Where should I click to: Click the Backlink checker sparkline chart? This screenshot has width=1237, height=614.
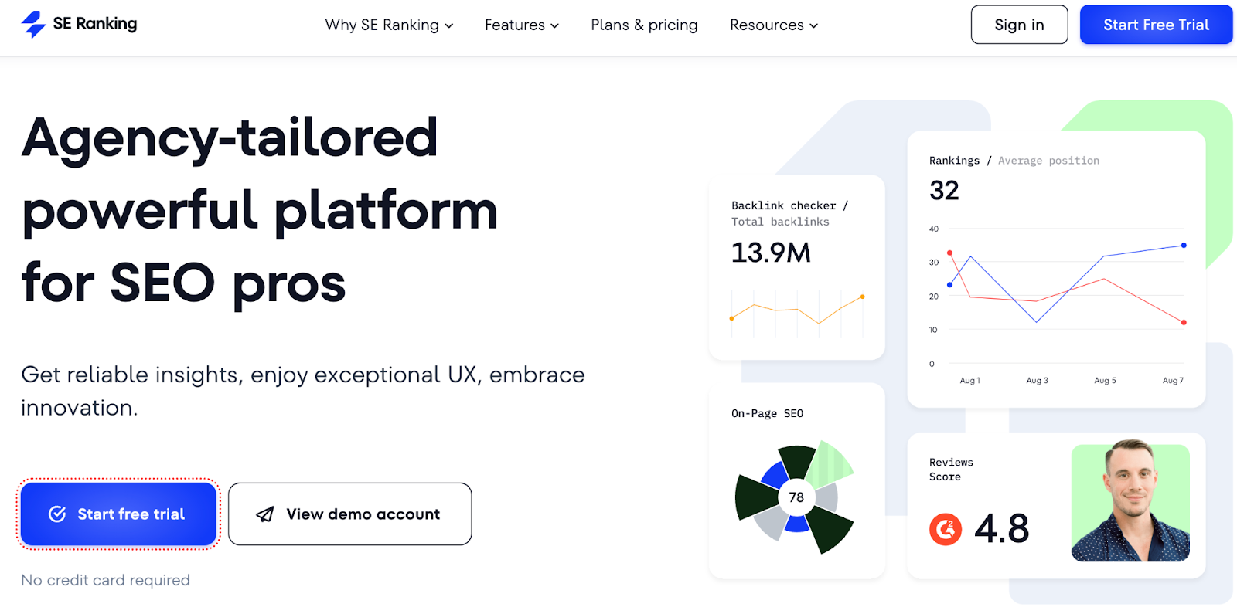point(797,312)
